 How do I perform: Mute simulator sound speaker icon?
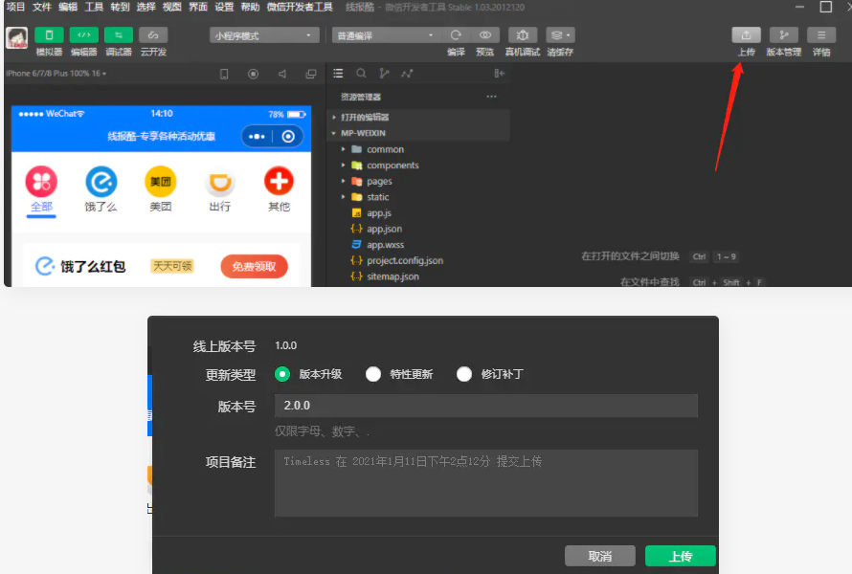click(x=282, y=74)
